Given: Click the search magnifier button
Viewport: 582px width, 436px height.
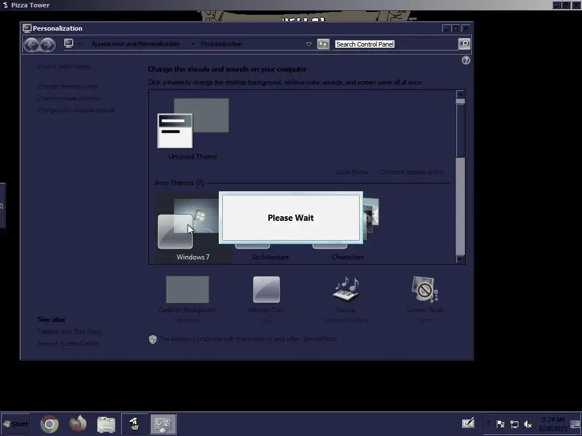Looking at the screenshot, I should (464, 44).
